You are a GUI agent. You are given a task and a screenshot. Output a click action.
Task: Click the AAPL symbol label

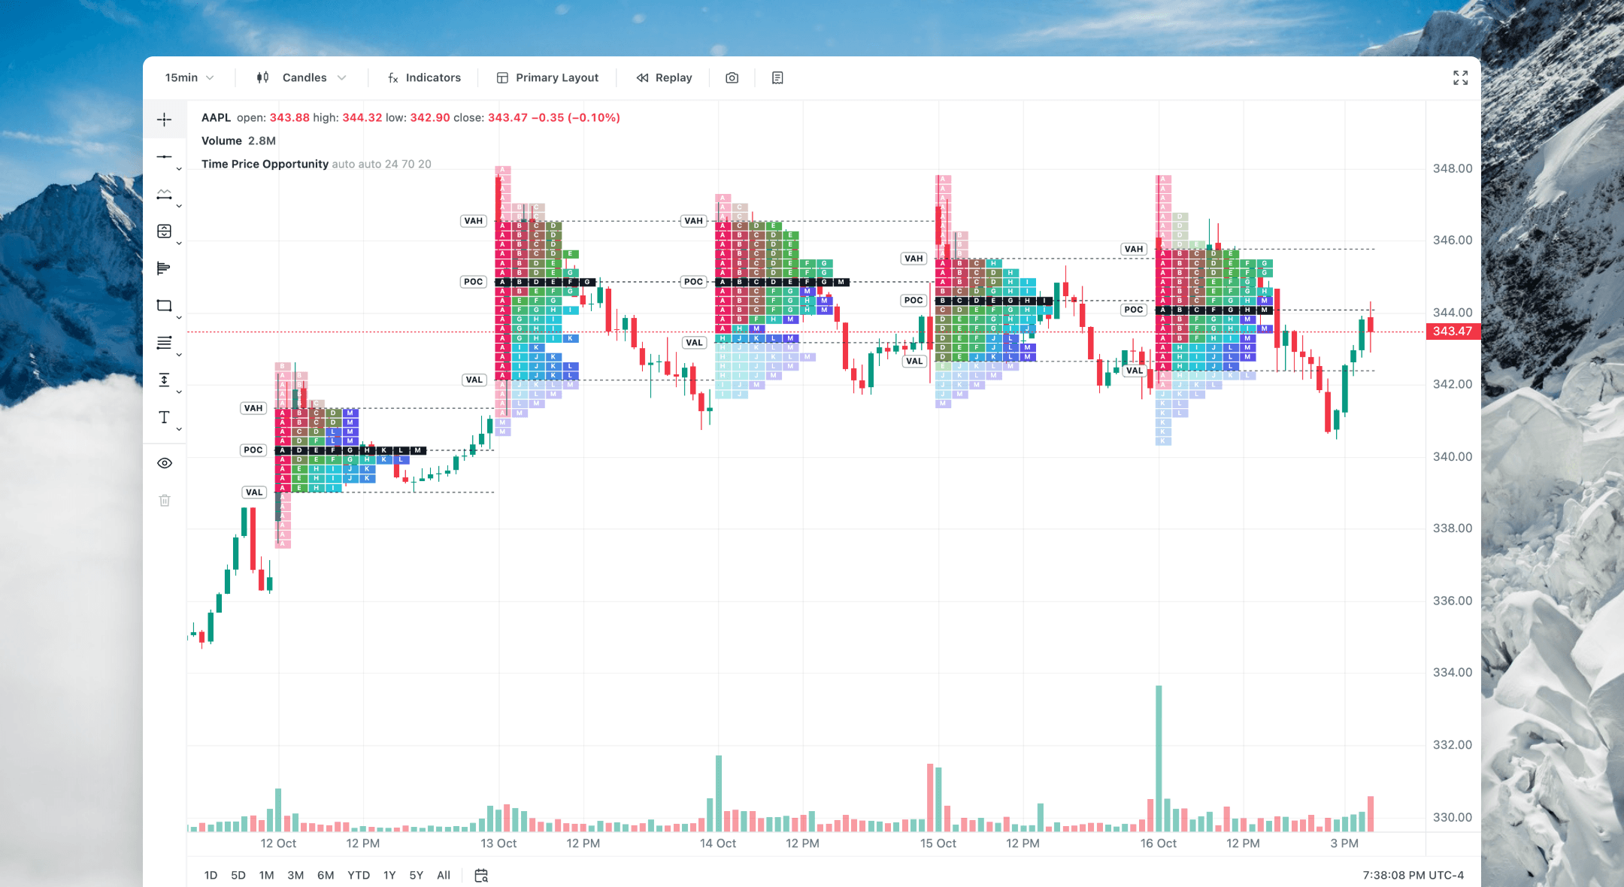click(x=216, y=117)
